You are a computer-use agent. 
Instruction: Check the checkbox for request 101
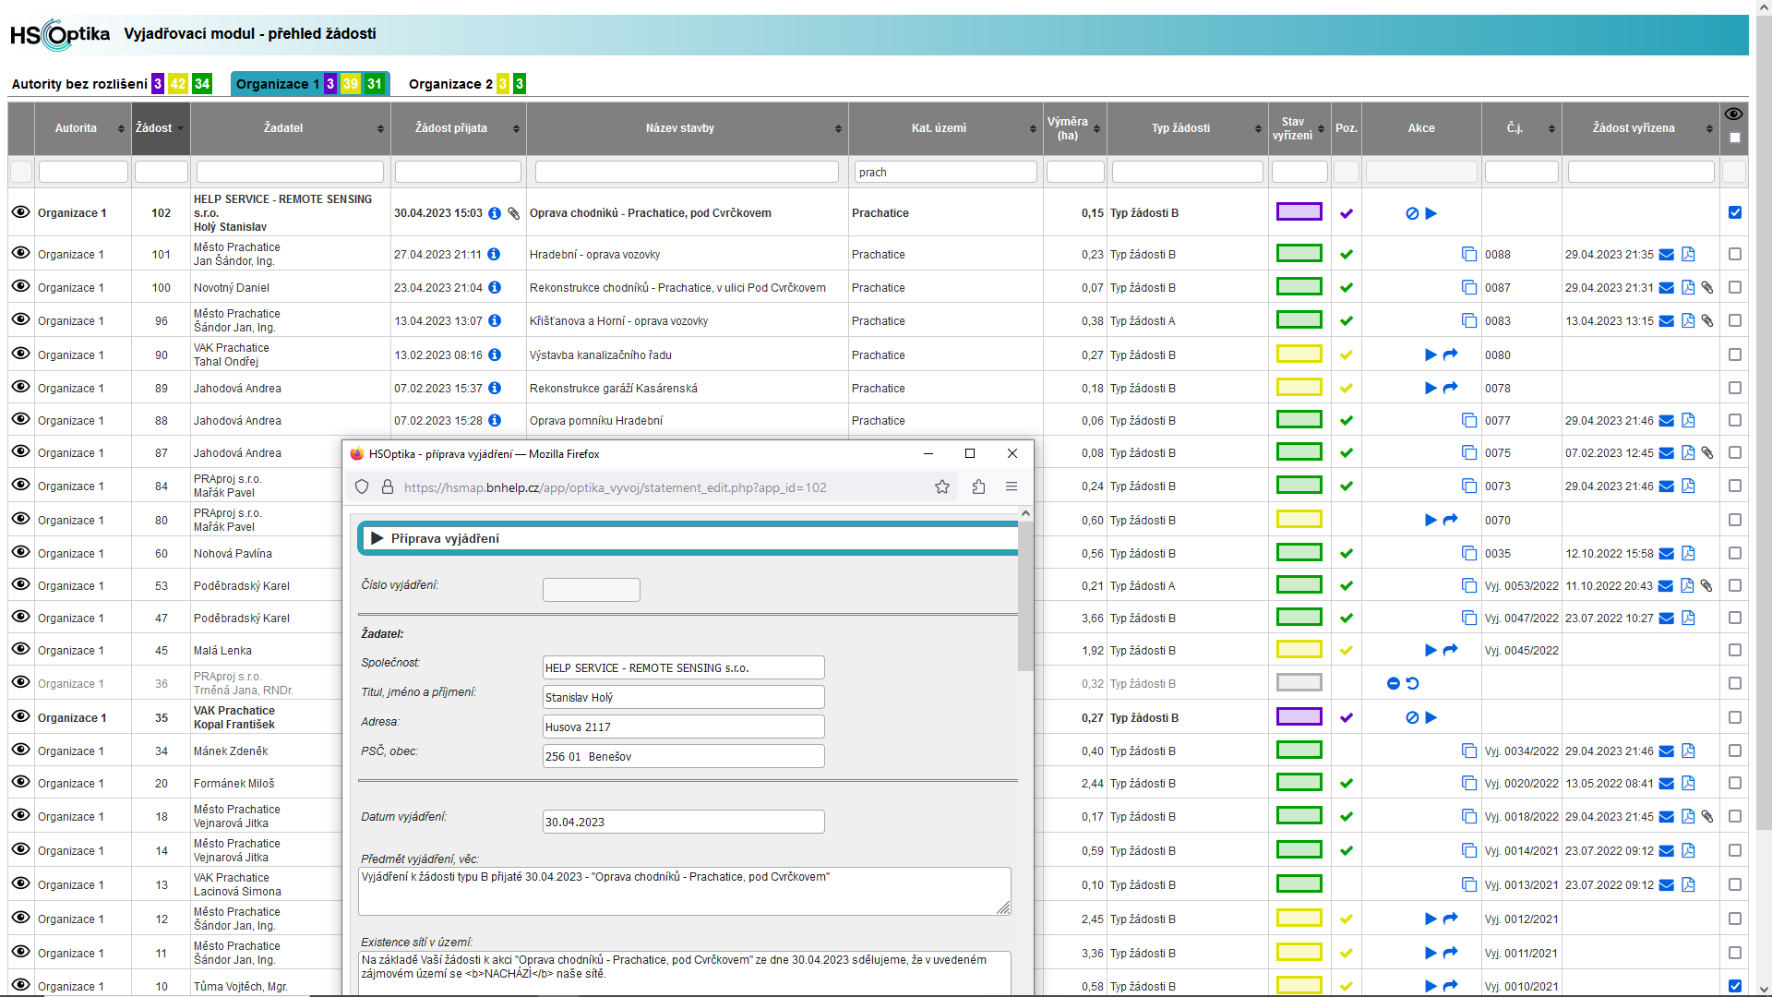[x=1735, y=255]
